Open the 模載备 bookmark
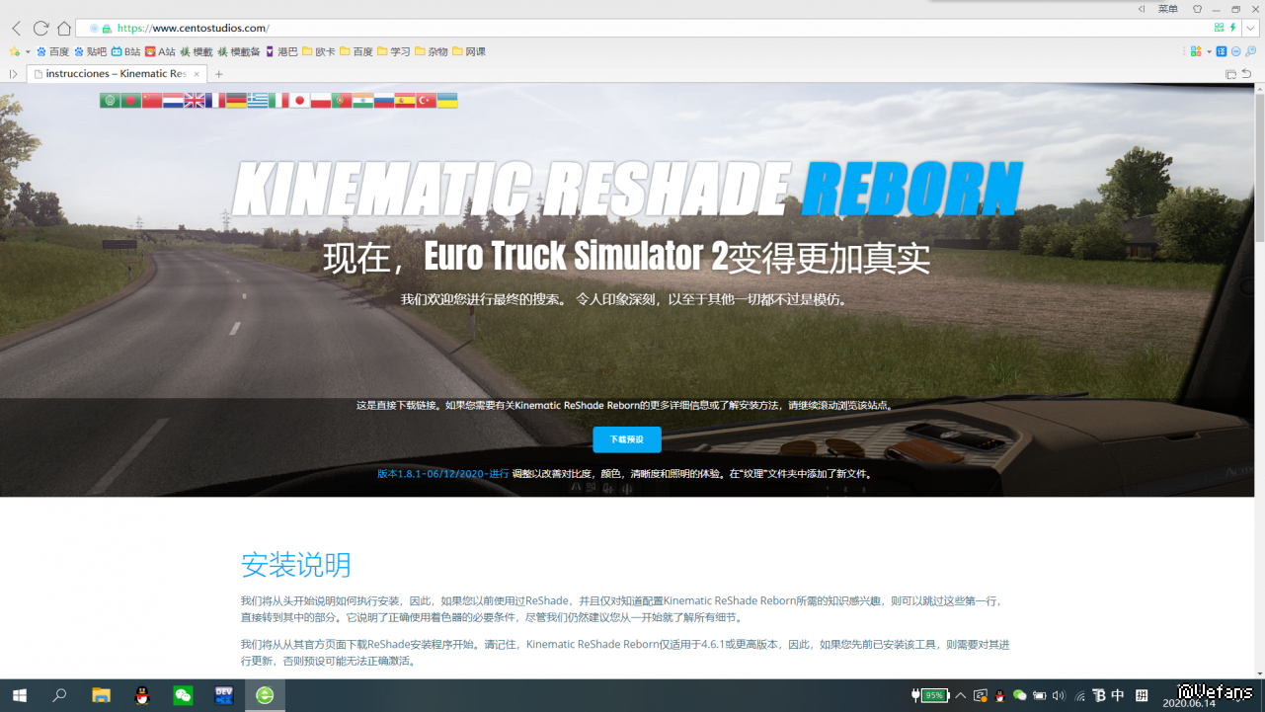Screen dimensions: 1265x712 tap(239, 51)
